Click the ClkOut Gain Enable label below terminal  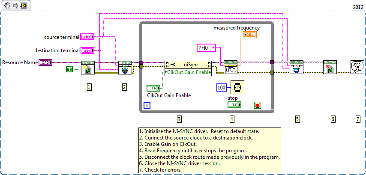[169, 95]
